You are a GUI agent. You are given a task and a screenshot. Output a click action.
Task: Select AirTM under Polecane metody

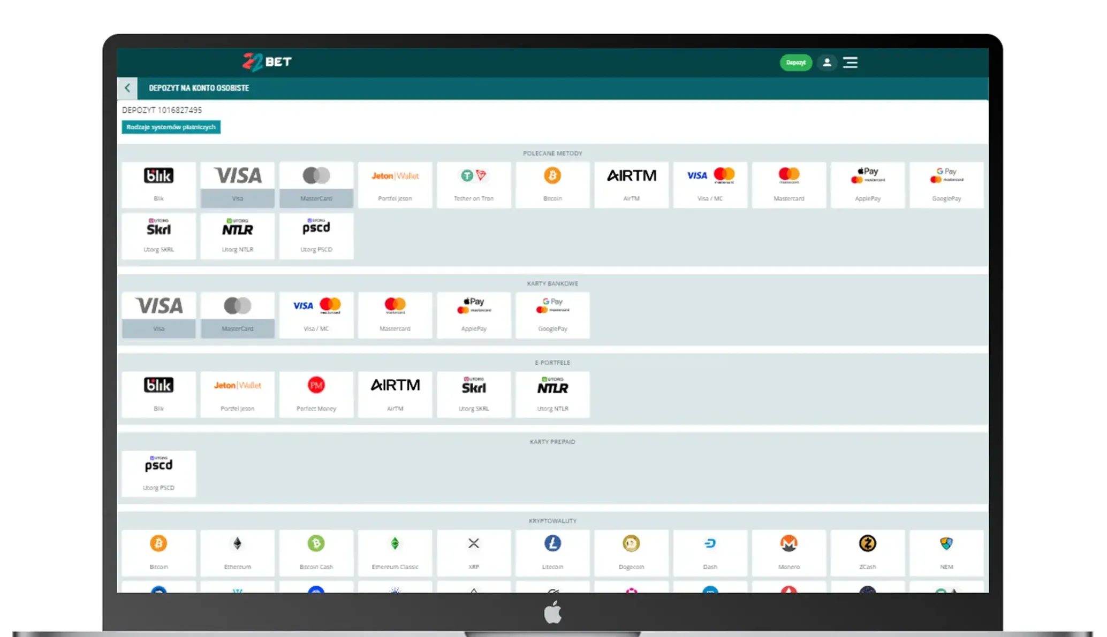click(x=632, y=185)
